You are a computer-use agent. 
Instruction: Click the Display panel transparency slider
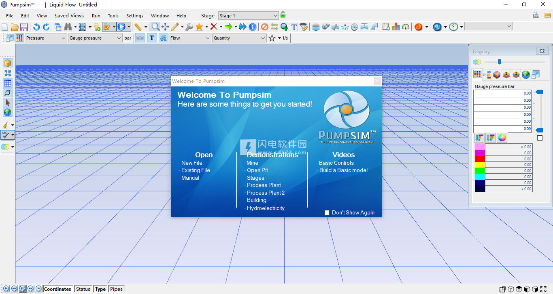(515, 62)
